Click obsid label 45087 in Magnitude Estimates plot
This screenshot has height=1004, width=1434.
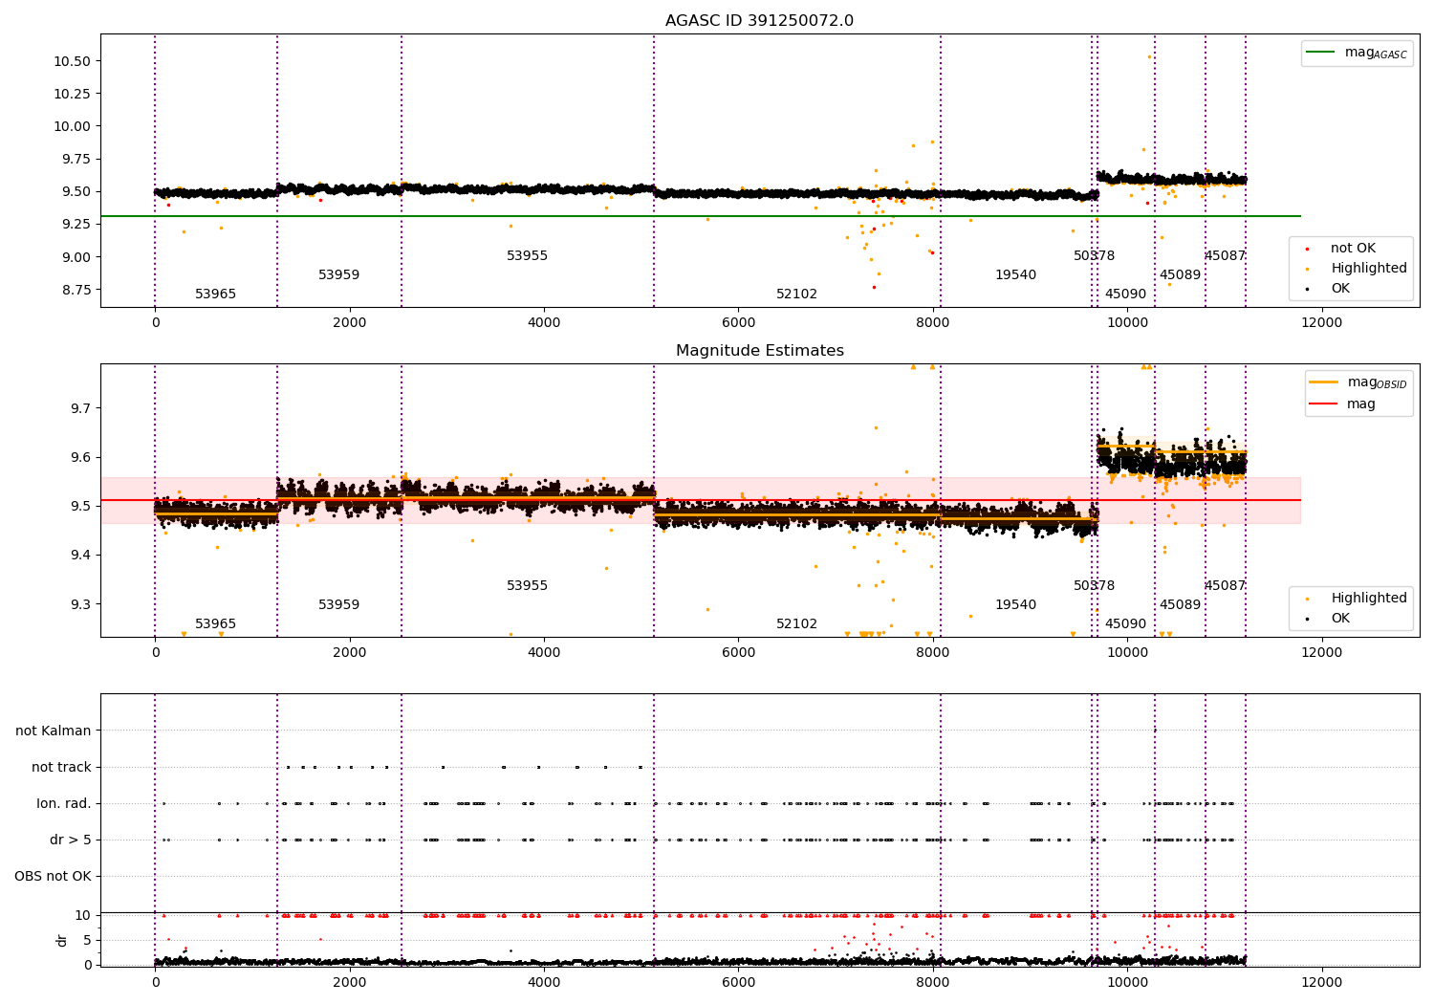pos(1225,586)
